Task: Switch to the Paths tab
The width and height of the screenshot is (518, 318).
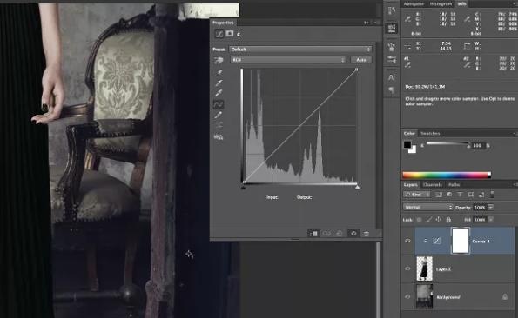Action: [454, 184]
